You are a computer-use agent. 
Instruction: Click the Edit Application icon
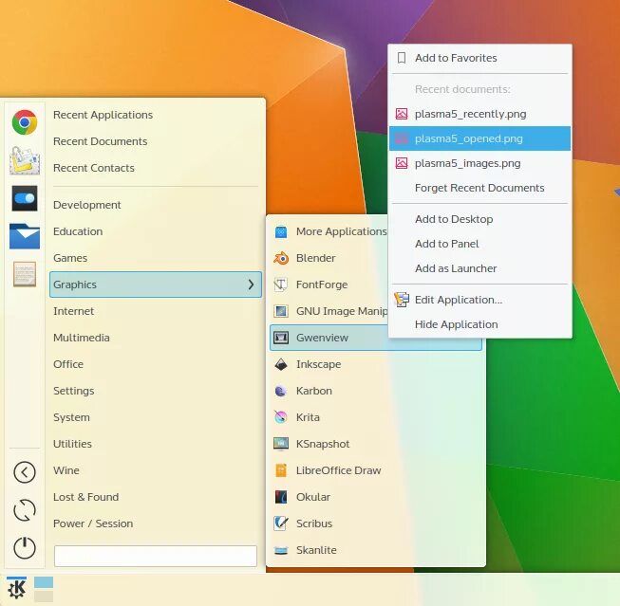click(x=402, y=300)
